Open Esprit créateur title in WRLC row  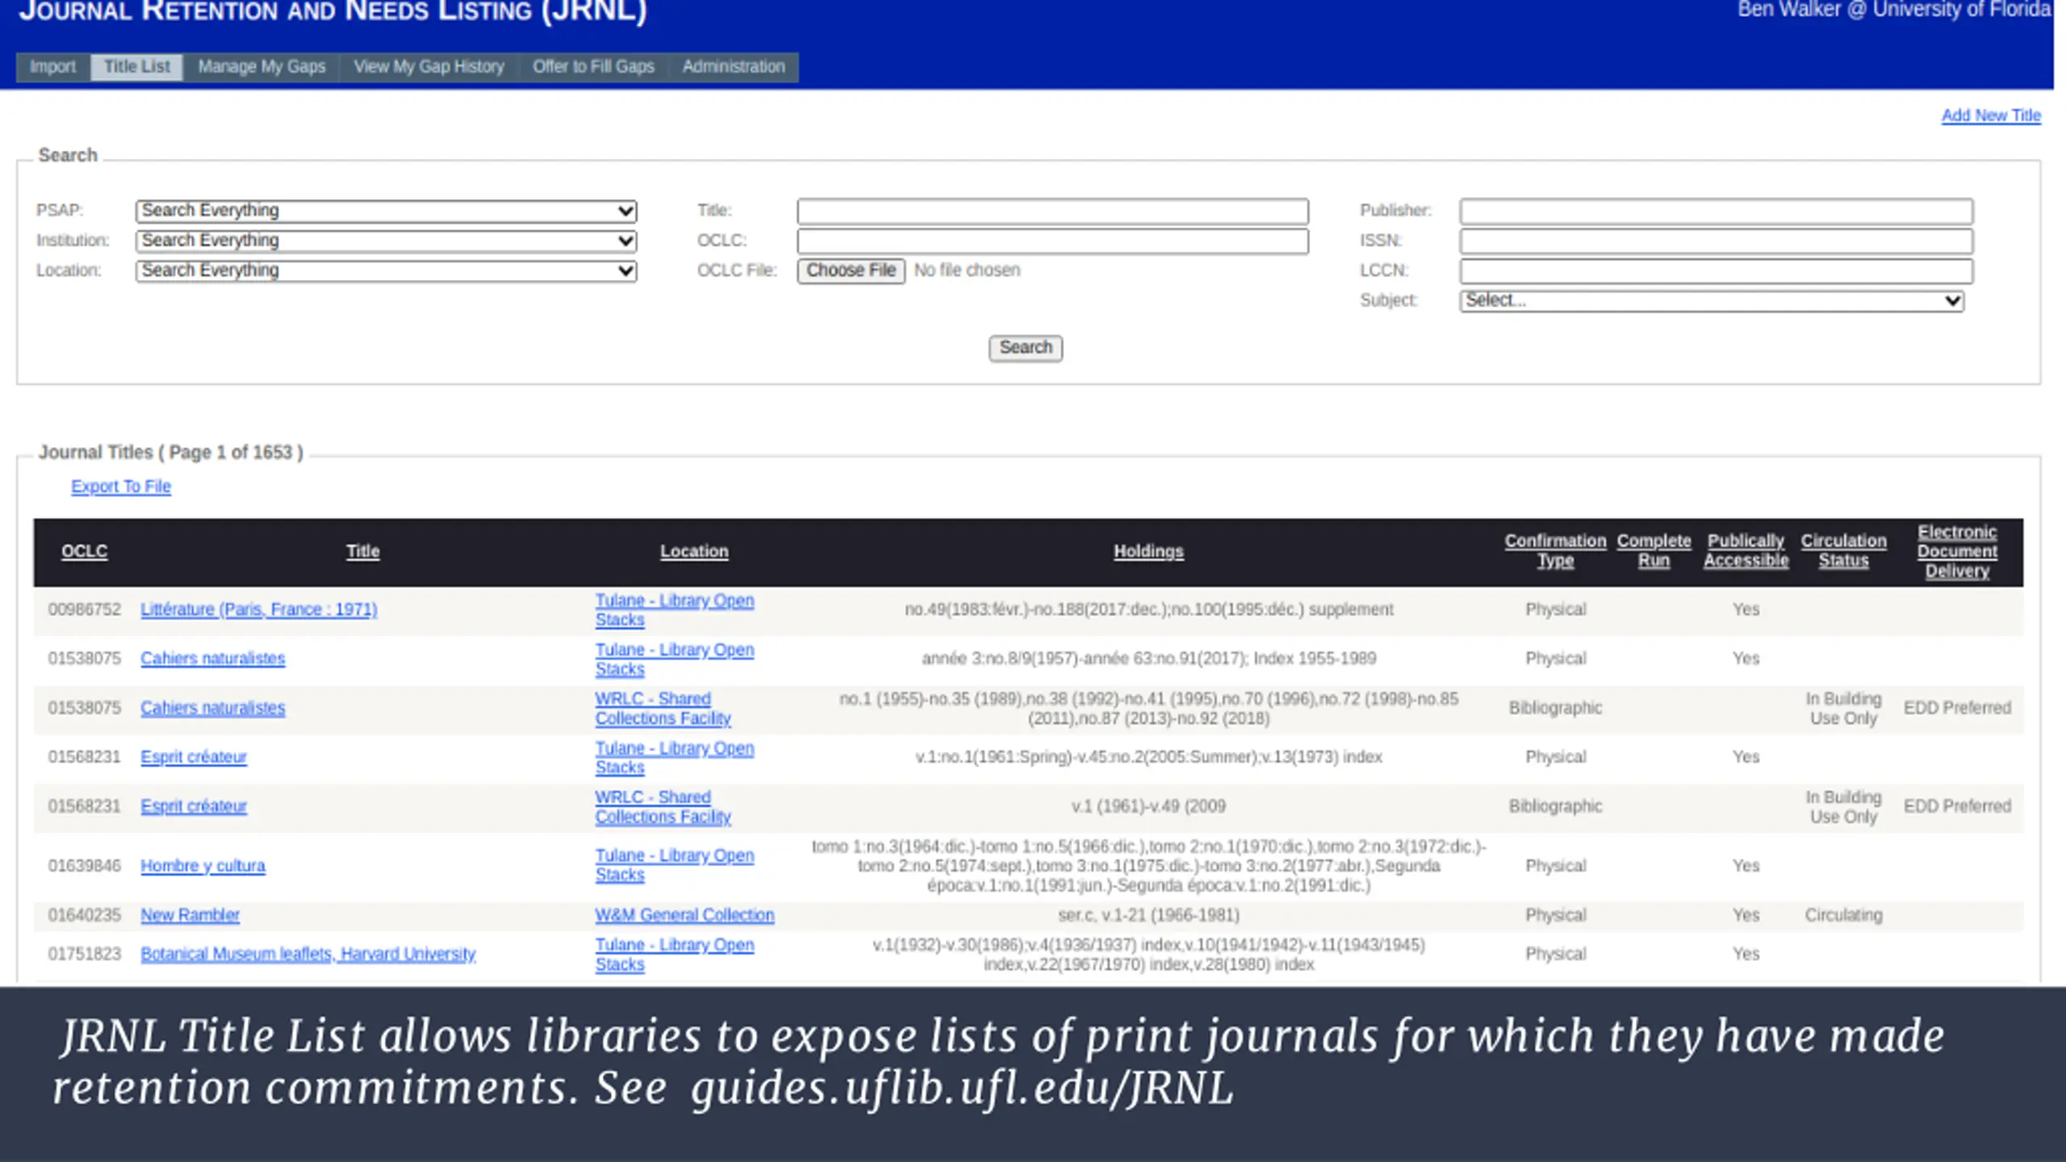[194, 806]
